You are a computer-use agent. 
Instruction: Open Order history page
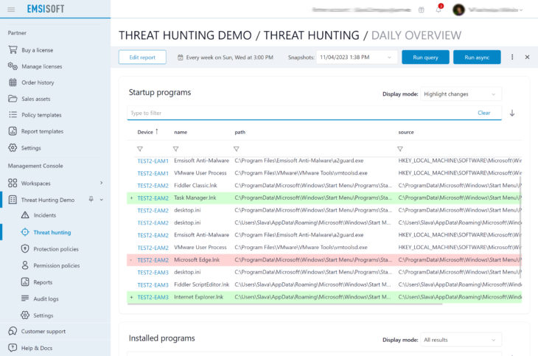pyautogui.click(x=38, y=83)
